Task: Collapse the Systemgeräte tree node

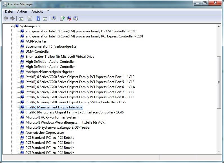Action: point(12,26)
